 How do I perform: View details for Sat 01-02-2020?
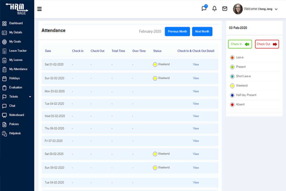196,64
